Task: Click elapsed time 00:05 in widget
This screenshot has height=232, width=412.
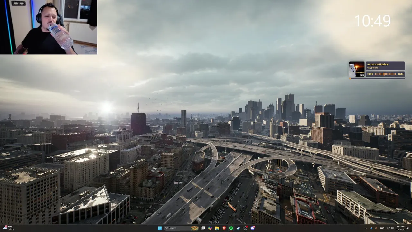Action: coord(370,74)
